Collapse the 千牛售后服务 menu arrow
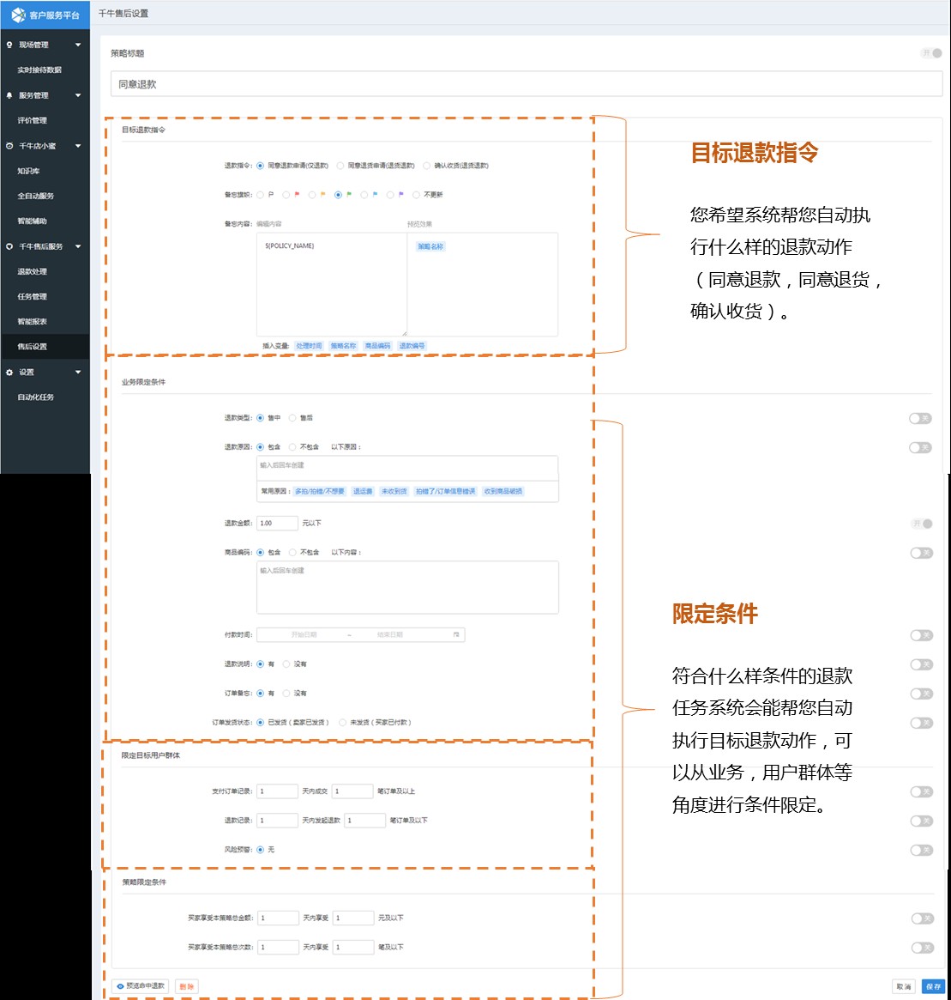951x1000 pixels. (x=78, y=246)
